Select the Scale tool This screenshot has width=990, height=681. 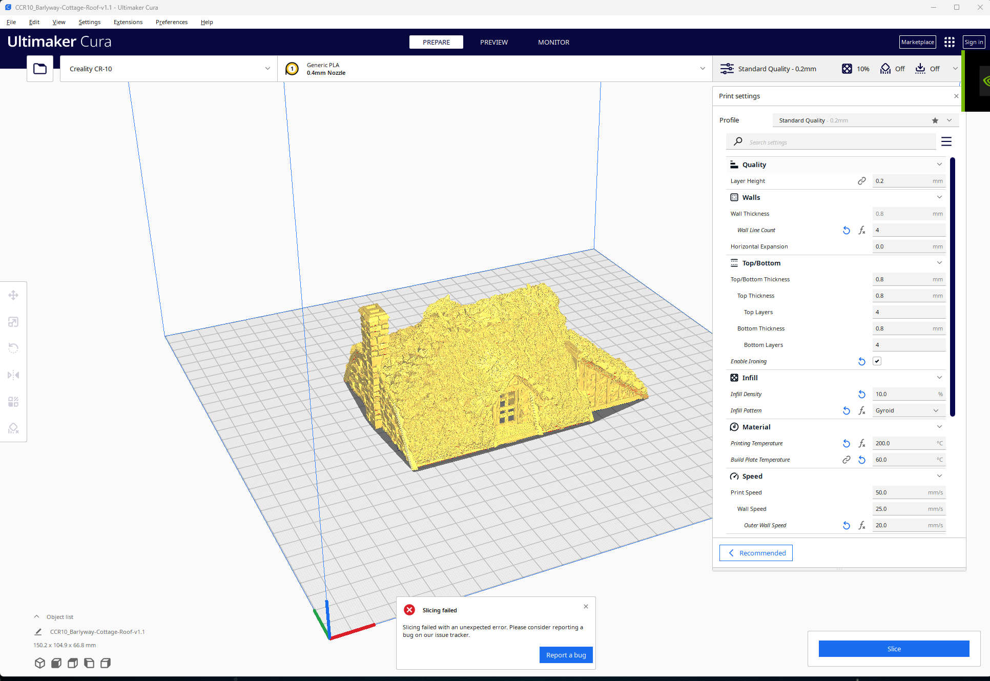[x=14, y=322]
